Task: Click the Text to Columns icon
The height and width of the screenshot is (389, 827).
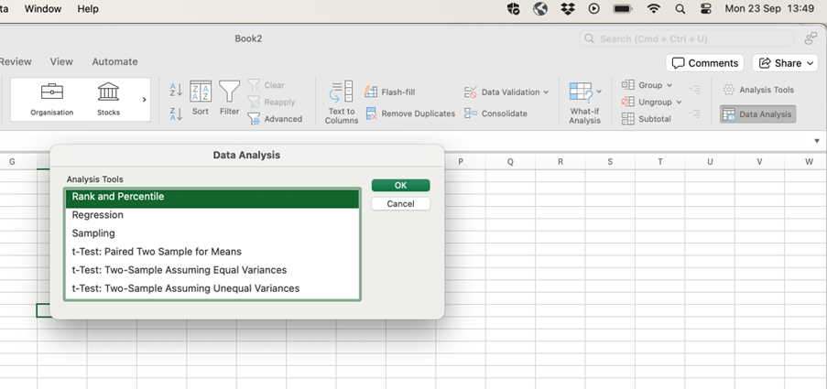Action: (341, 101)
